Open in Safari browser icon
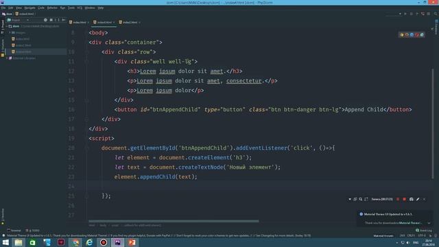 tap(412, 35)
